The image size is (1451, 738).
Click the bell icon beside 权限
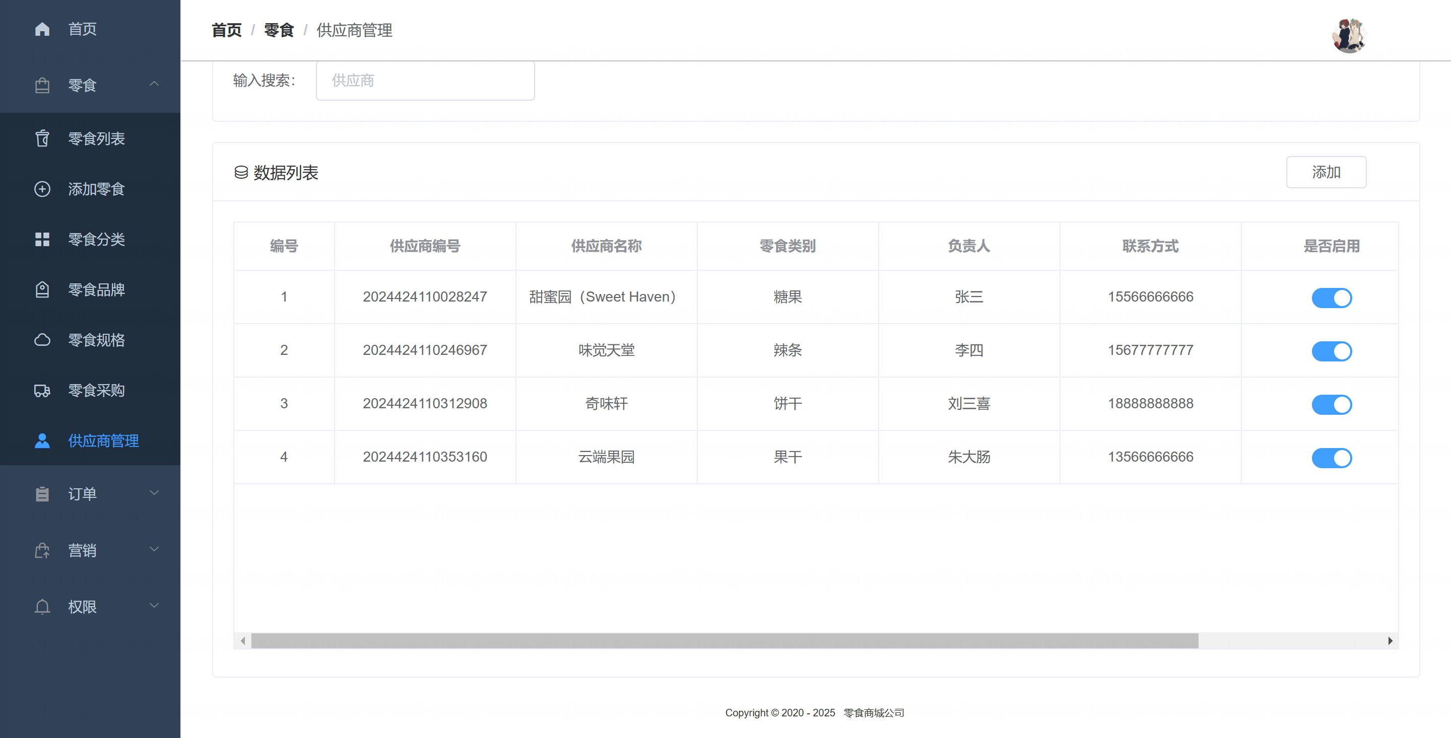pos(42,606)
